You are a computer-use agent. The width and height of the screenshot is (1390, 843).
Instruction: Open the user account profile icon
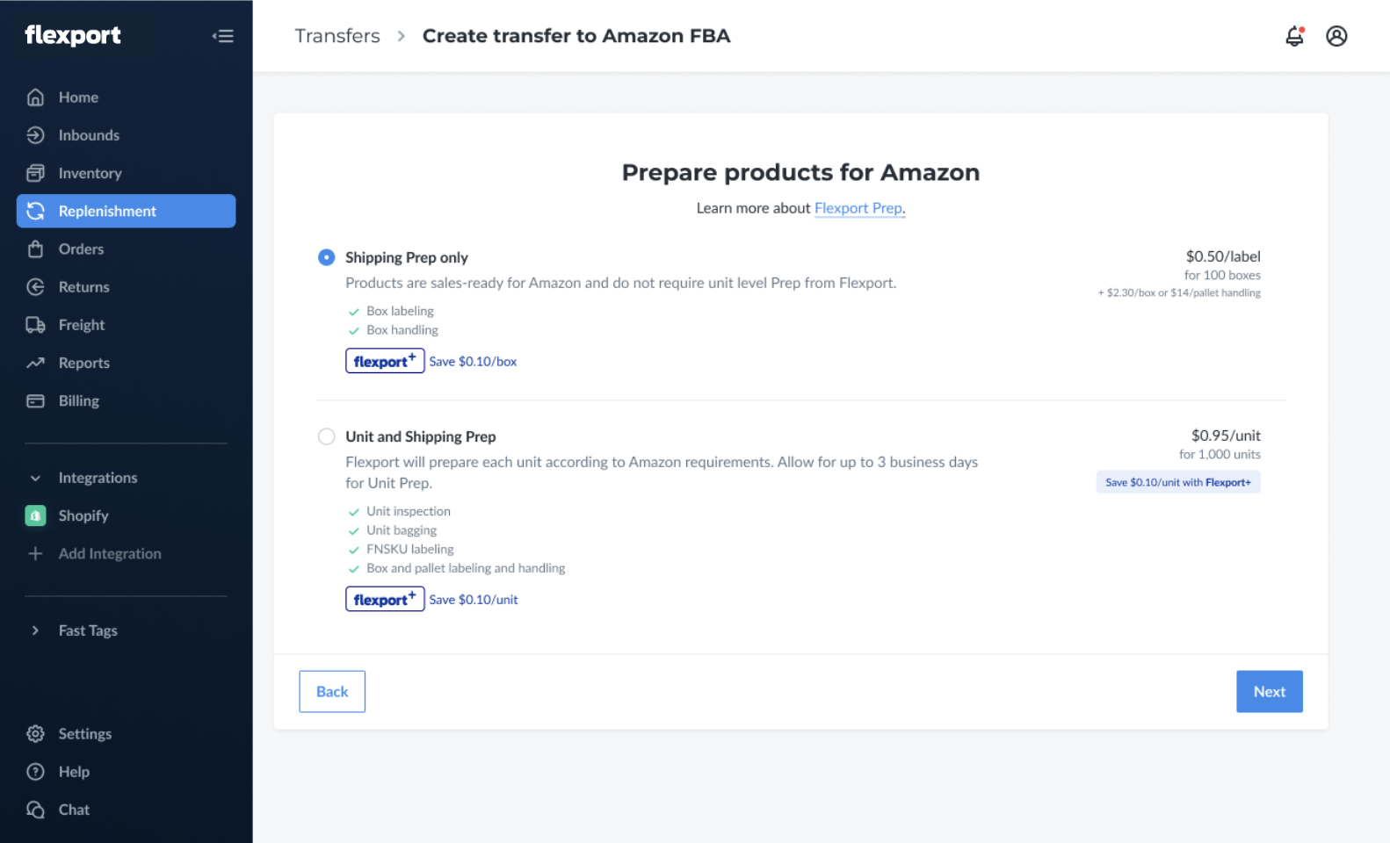(1336, 36)
